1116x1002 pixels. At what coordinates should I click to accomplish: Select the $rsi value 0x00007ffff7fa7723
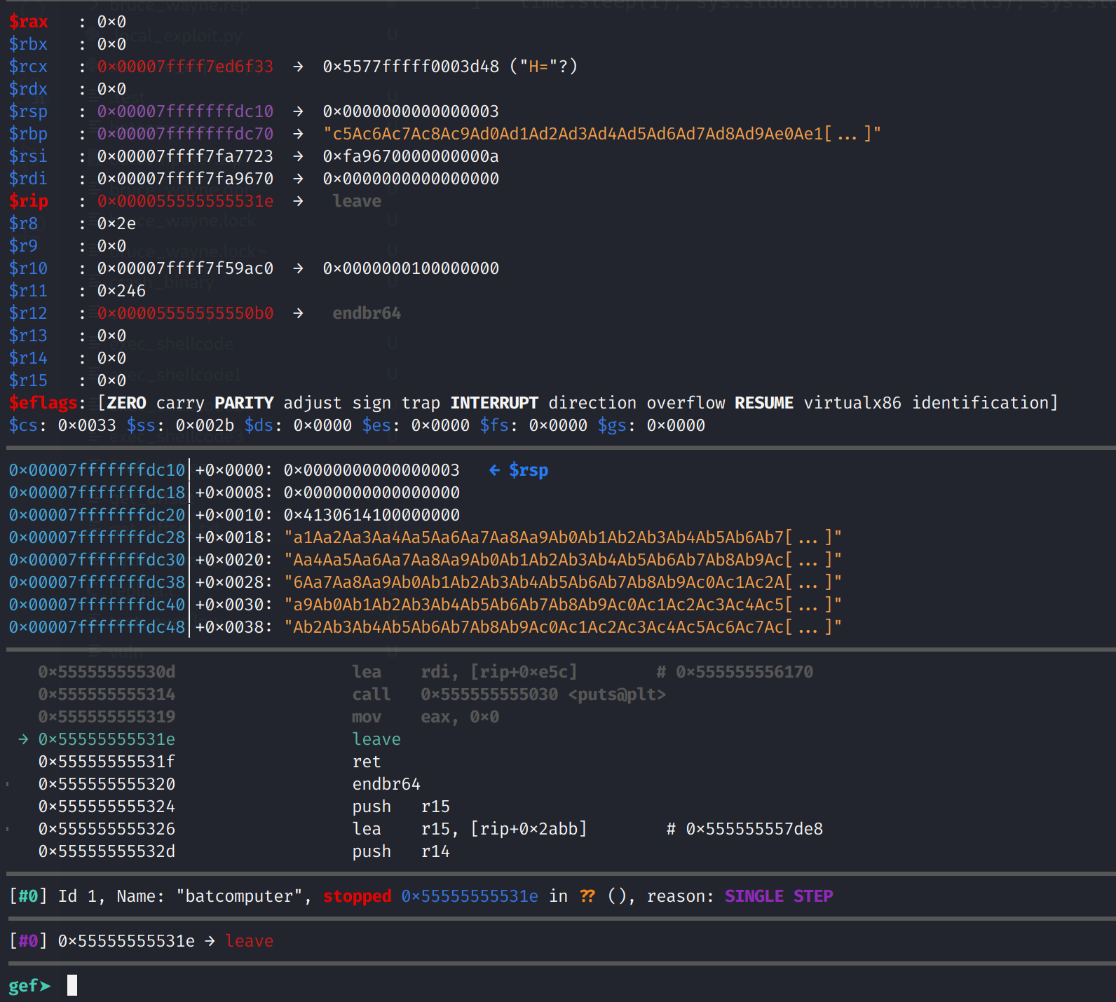185,156
